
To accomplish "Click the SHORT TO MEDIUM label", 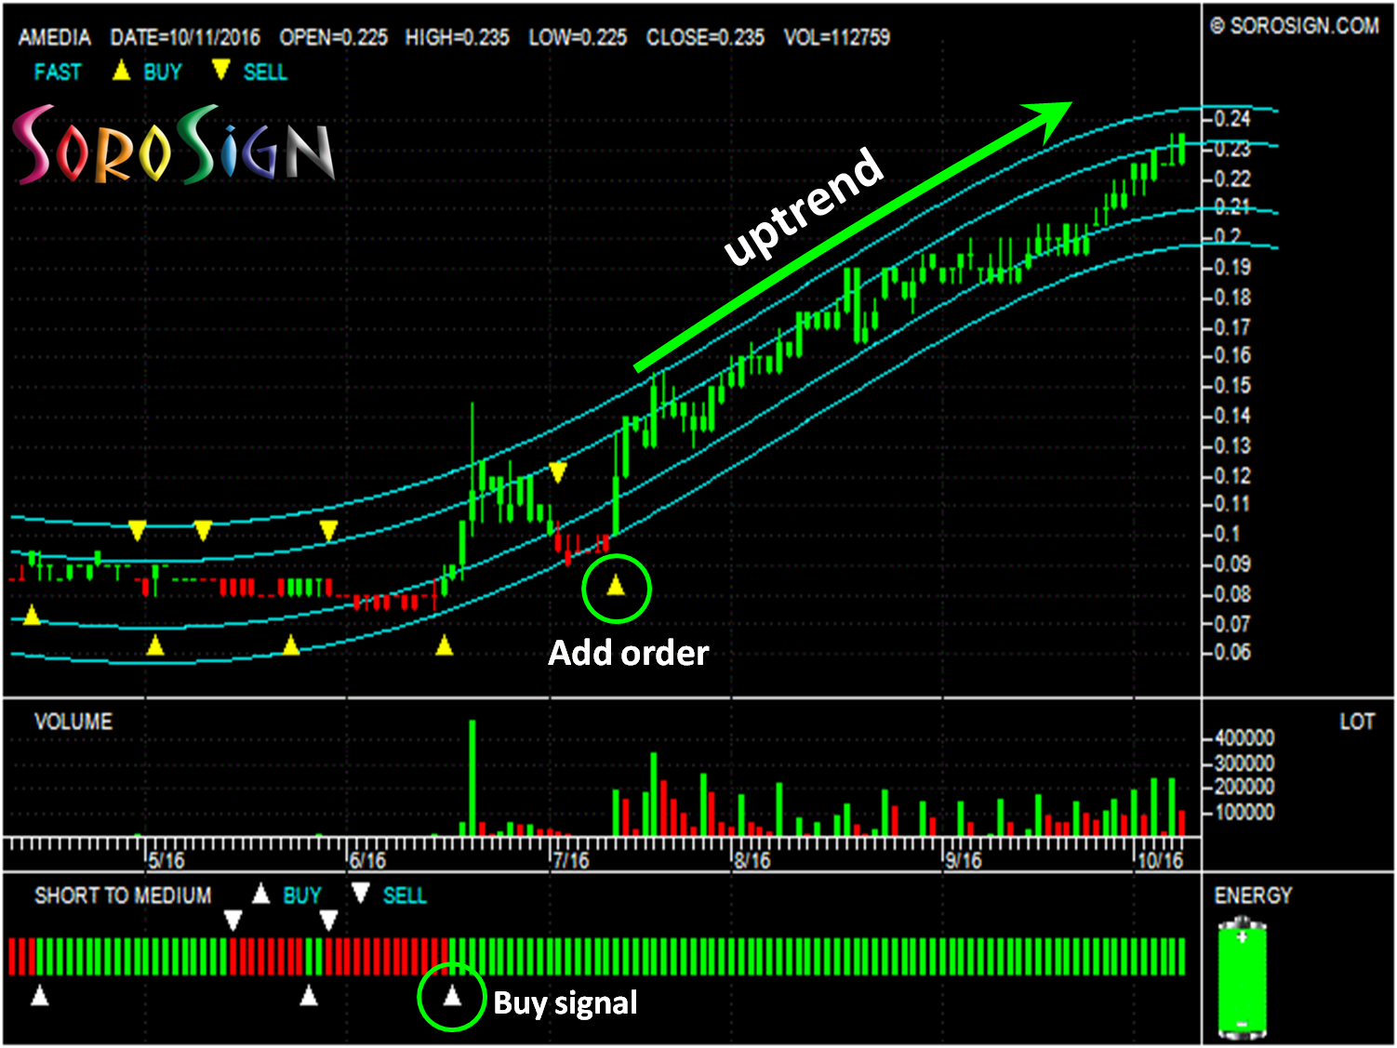I will (123, 895).
